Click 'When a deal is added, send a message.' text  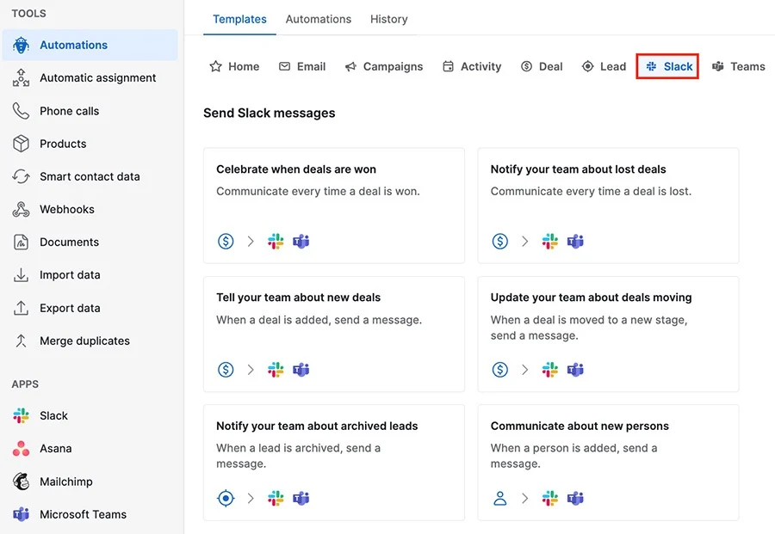coord(319,320)
